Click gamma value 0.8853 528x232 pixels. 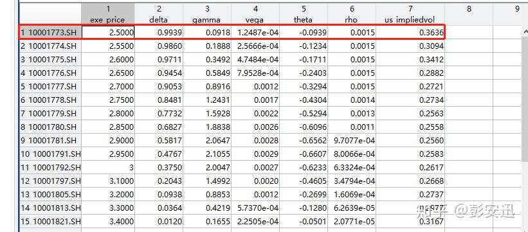pos(207,194)
